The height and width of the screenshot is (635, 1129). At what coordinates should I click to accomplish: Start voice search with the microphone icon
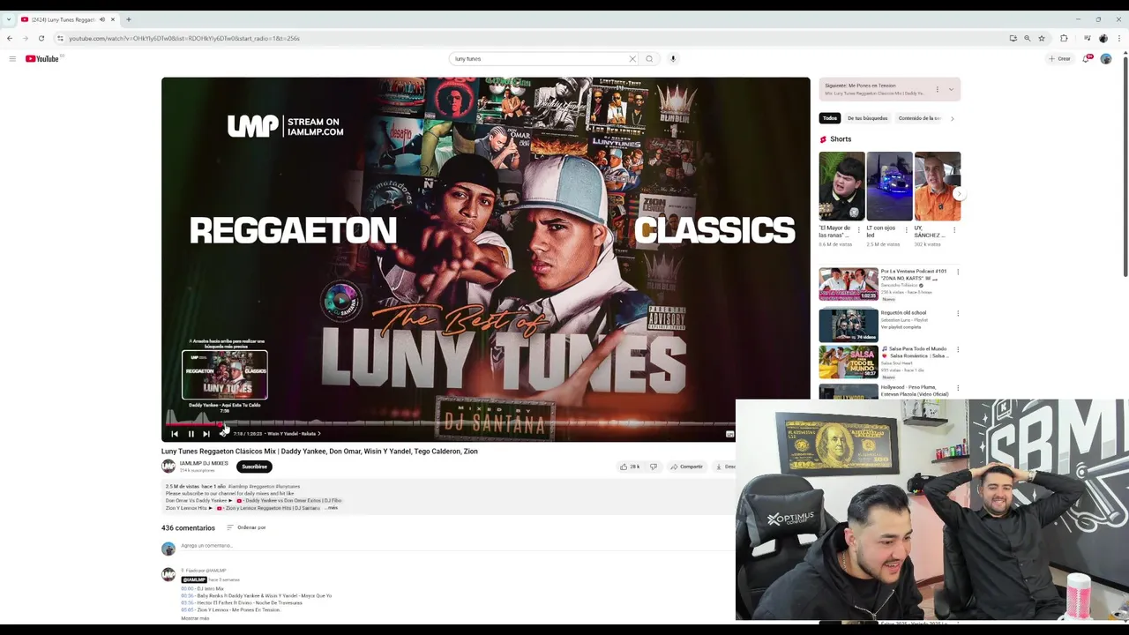pos(673,59)
